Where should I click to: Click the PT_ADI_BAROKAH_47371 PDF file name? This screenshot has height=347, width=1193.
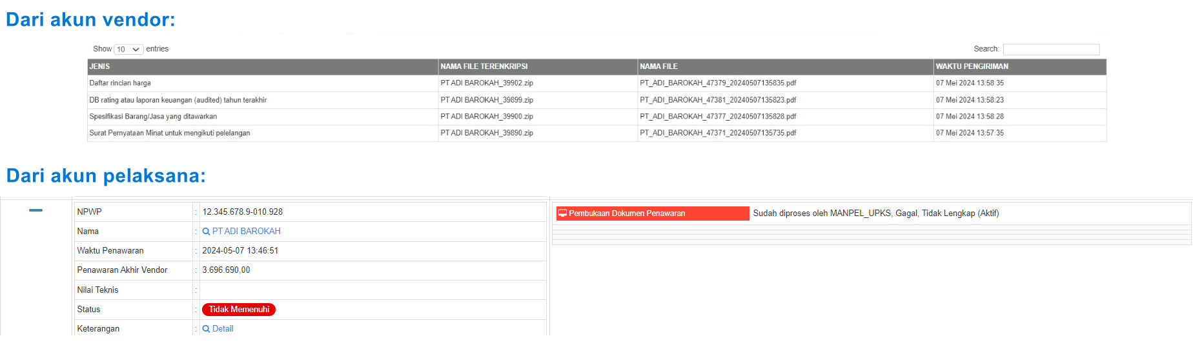(718, 133)
